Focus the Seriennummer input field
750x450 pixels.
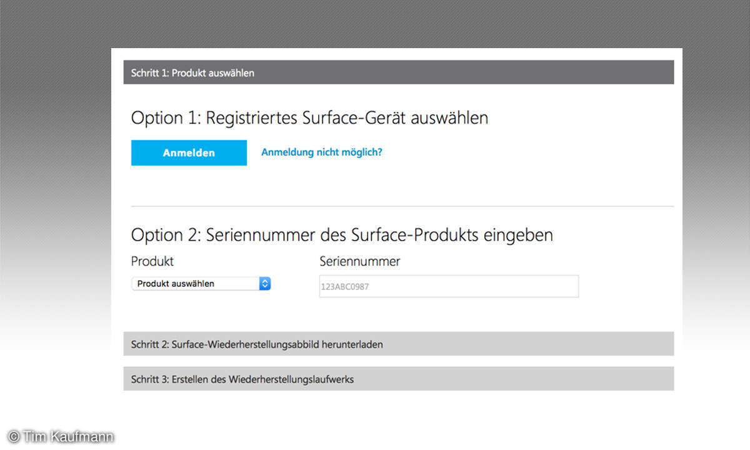coord(449,286)
